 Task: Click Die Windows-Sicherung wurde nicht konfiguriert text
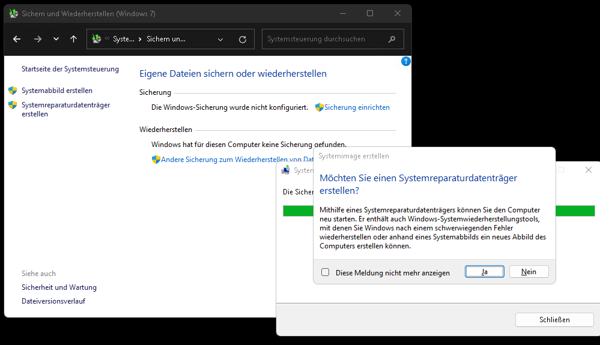pos(229,107)
